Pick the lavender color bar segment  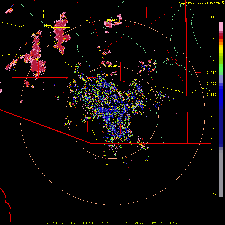coord(221,79)
